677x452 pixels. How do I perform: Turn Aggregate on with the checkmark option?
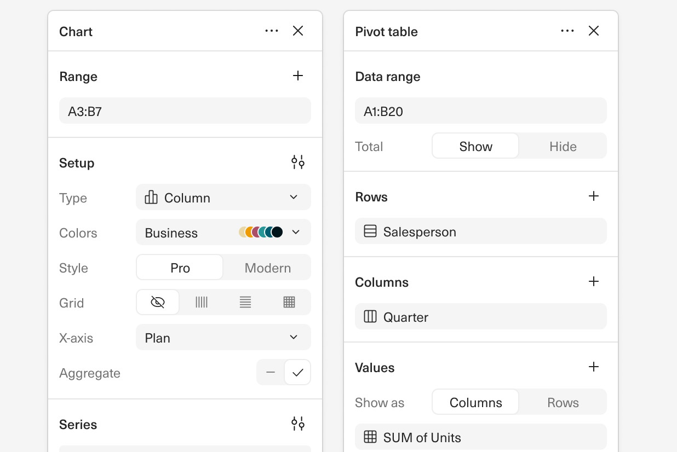click(297, 373)
